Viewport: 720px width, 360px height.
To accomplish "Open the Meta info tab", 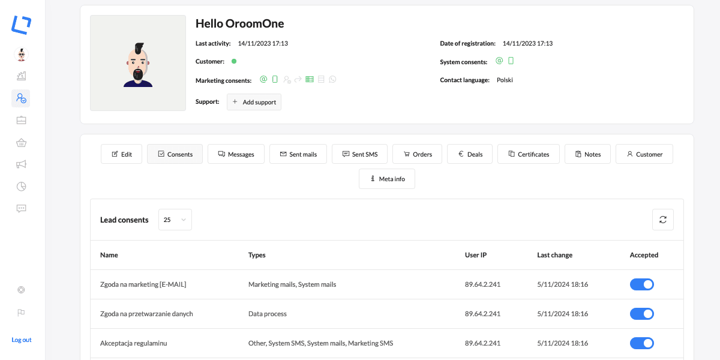I will [386, 179].
